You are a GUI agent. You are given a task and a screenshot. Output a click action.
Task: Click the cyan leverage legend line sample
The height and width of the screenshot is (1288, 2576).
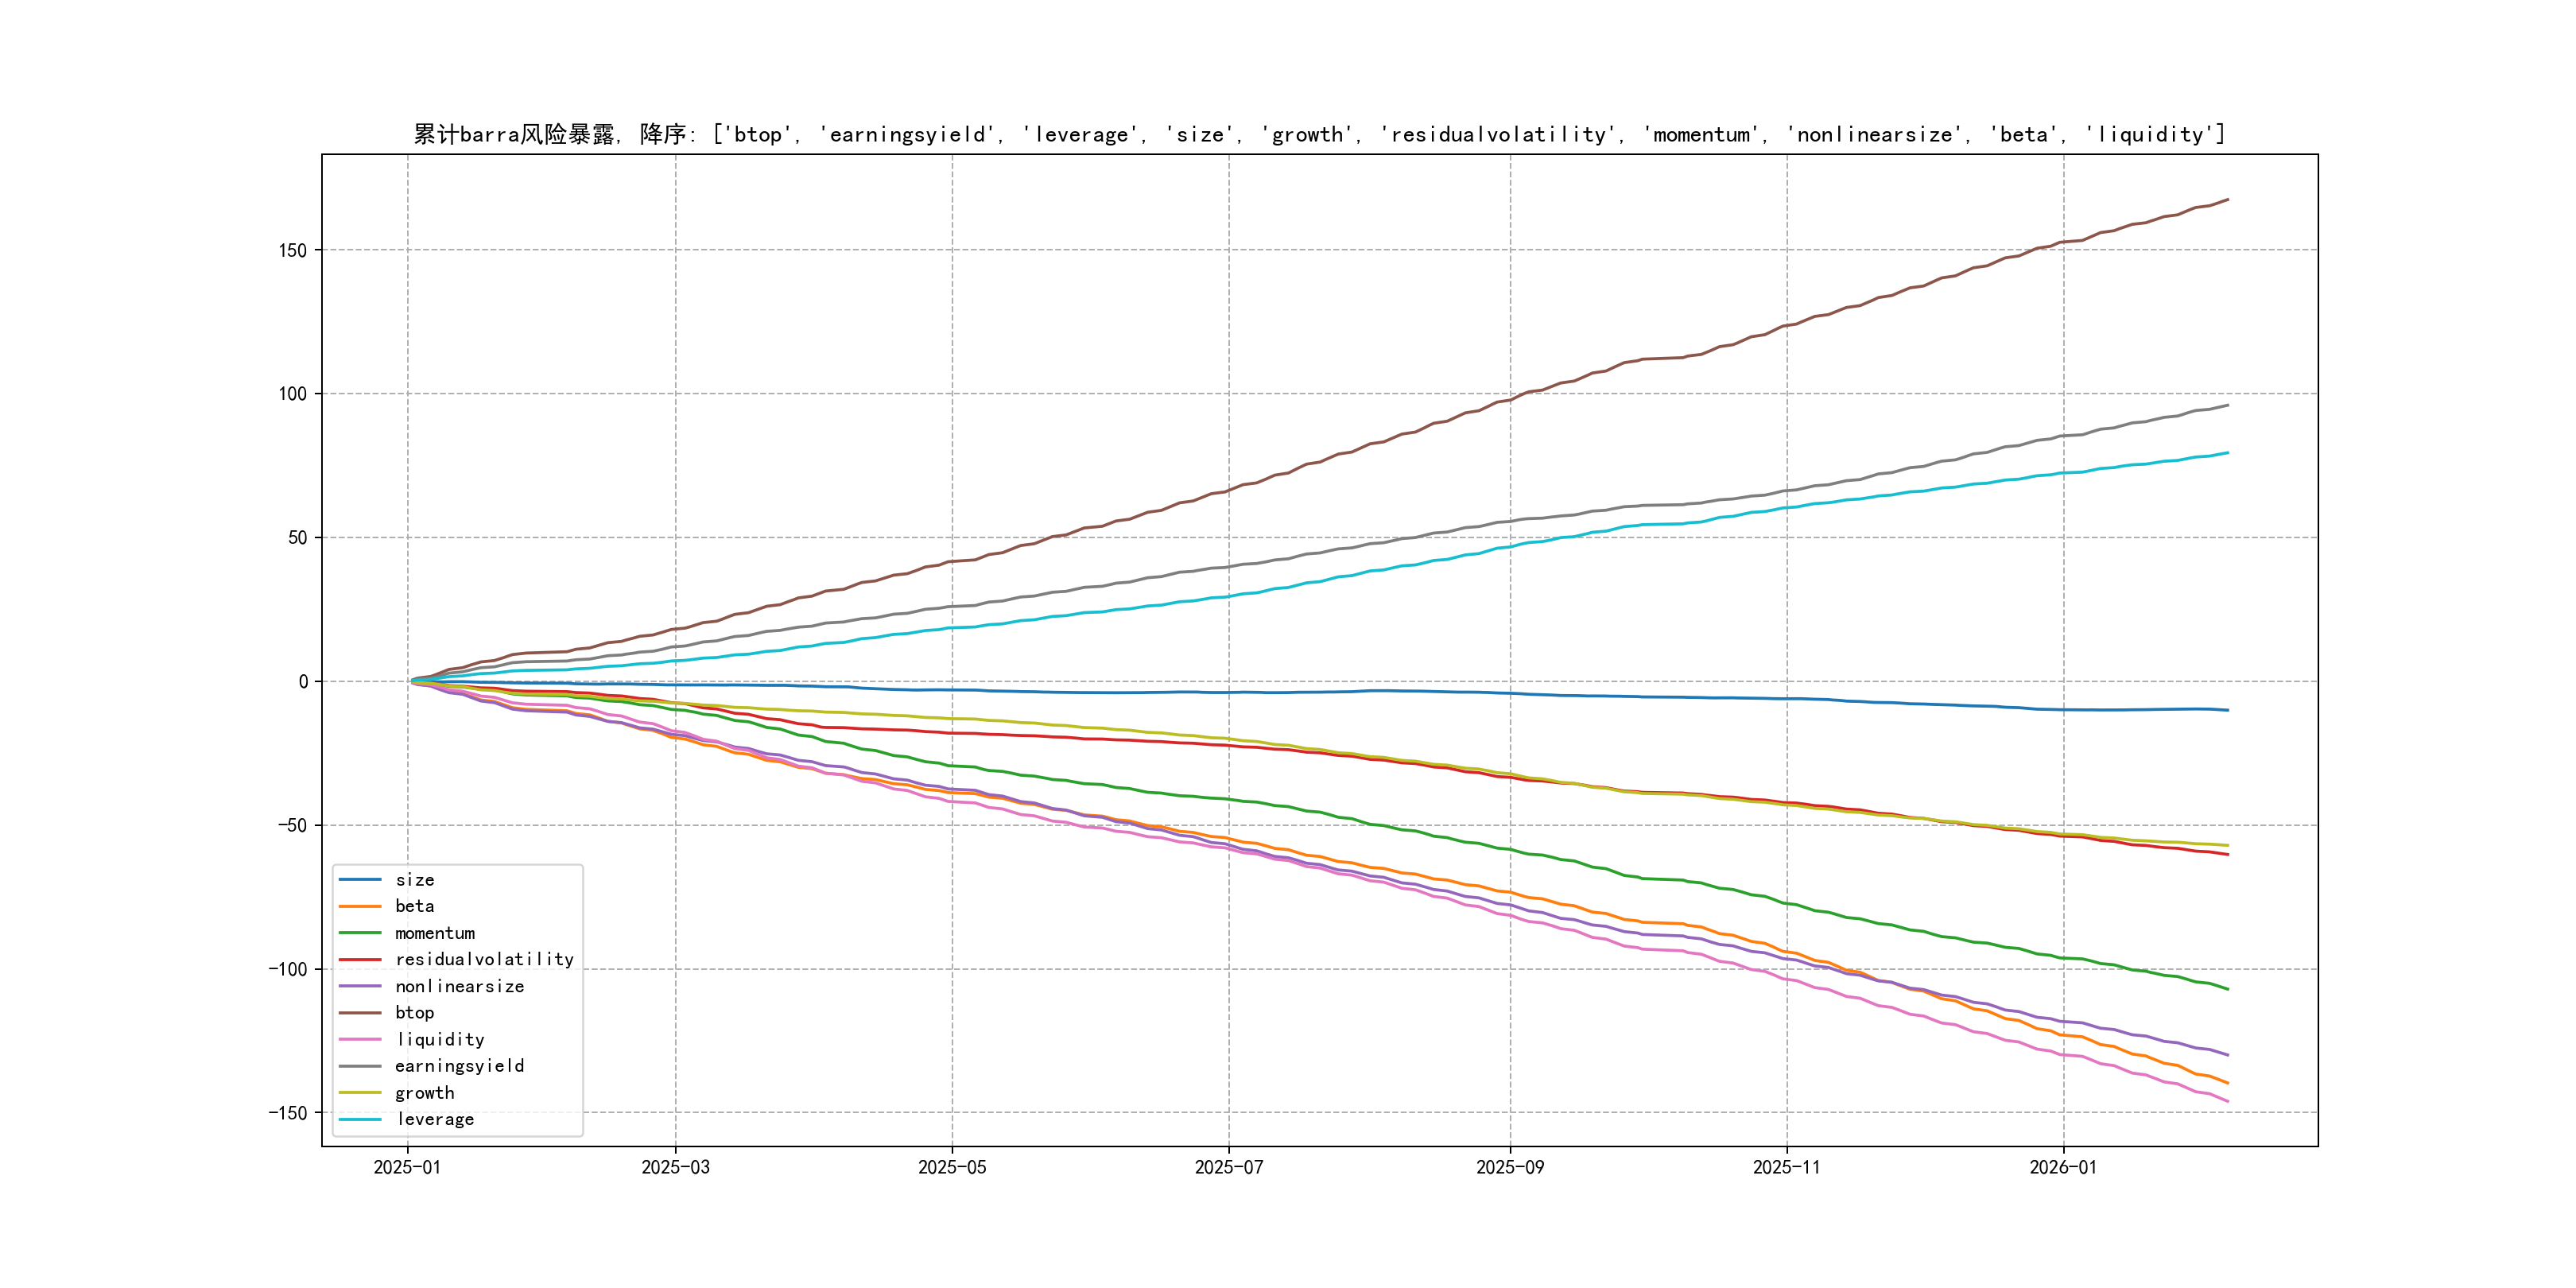(359, 1119)
